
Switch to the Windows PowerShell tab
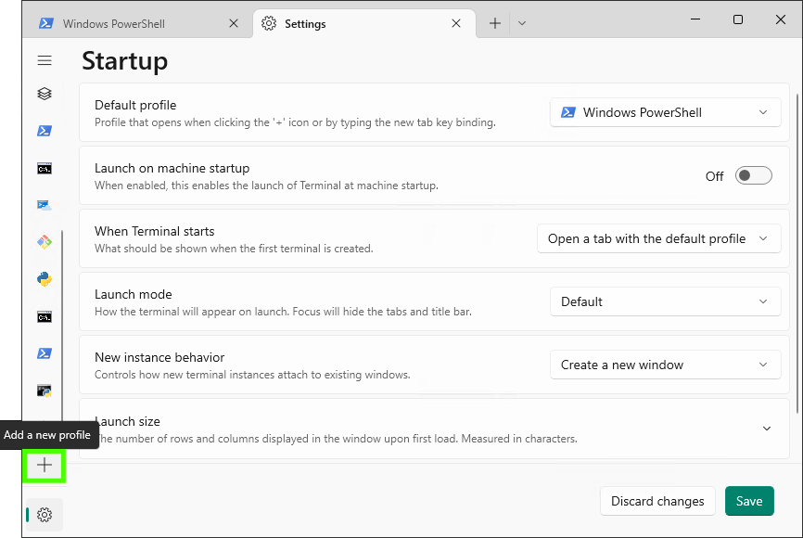coord(130,23)
